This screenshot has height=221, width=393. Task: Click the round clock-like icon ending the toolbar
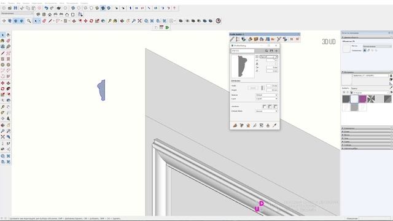(x=219, y=21)
